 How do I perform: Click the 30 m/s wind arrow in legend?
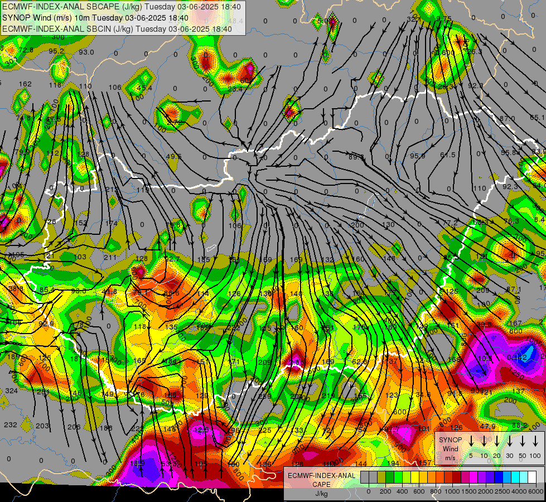point(510,441)
